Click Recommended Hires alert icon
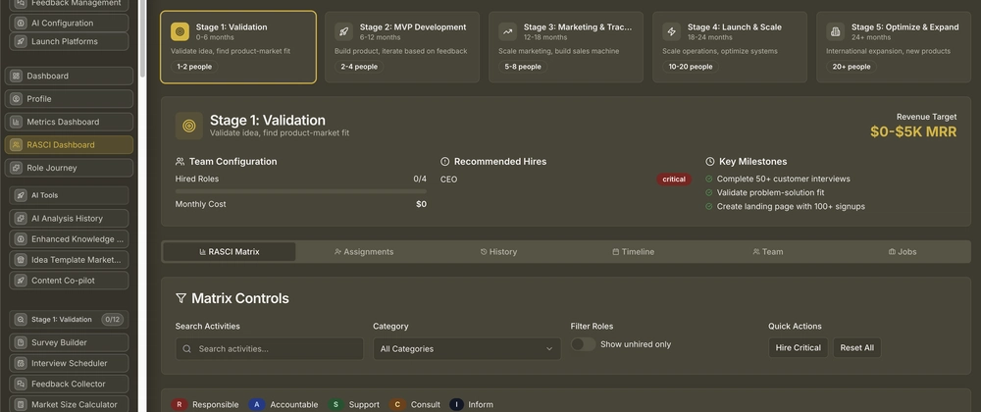 pyautogui.click(x=444, y=162)
